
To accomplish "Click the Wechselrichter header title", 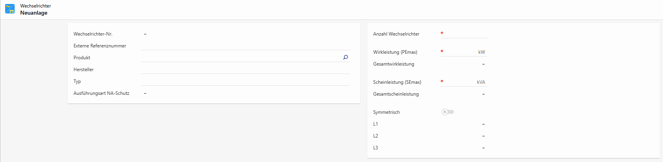I will (36, 6).
